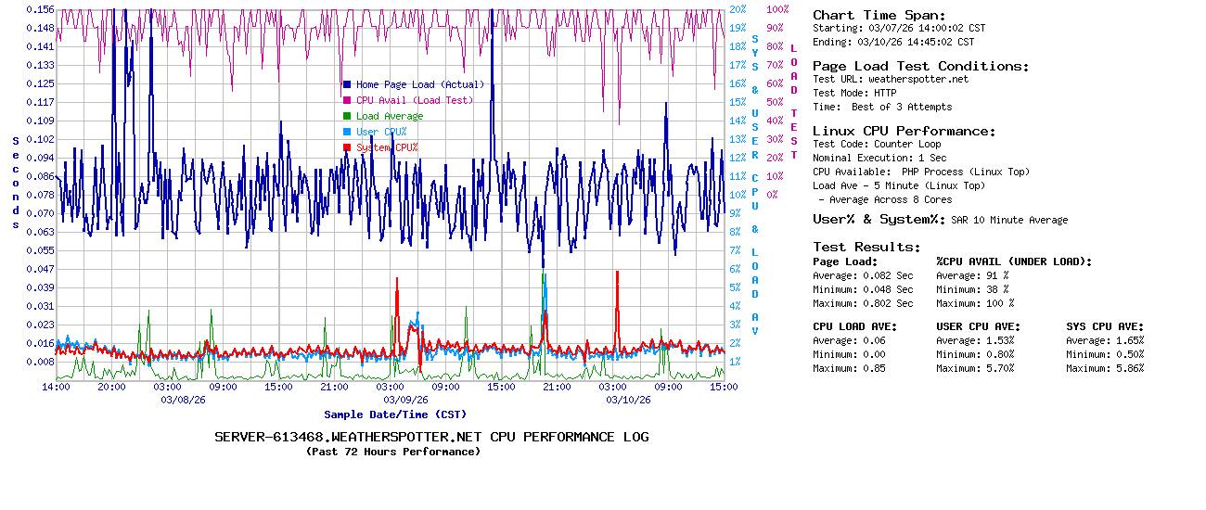This screenshot has width=1206, height=510.
Task: Select the 03/10/26 date marker
Action: point(628,400)
